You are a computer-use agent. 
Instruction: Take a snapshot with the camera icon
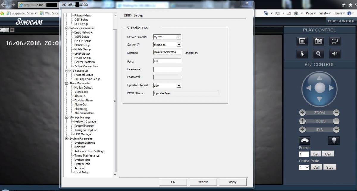[x=319, y=41]
